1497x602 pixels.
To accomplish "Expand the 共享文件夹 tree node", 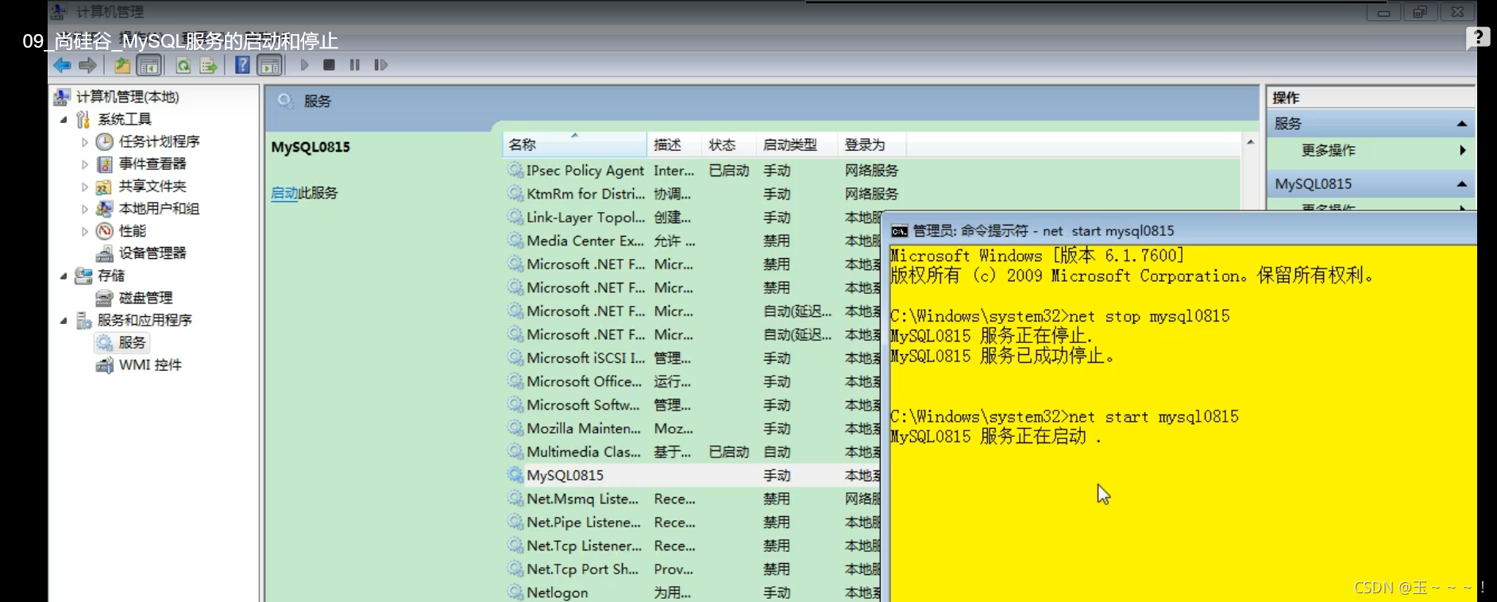I will click(85, 187).
